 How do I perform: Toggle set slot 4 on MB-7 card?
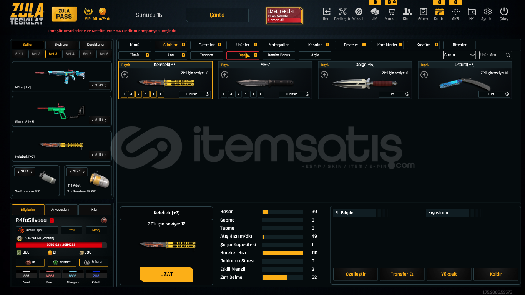[x=246, y=94]
